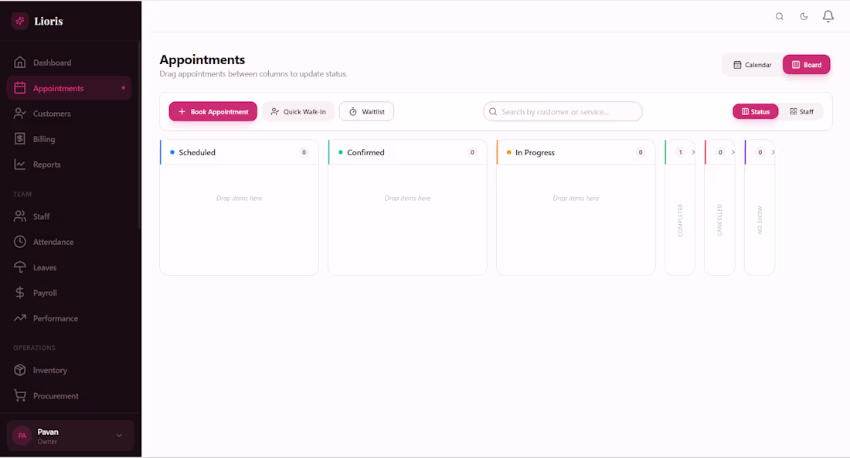Viewport: 850px width, 458px height.
Task: Click the Performance trend icon
Action: (20, 318)
